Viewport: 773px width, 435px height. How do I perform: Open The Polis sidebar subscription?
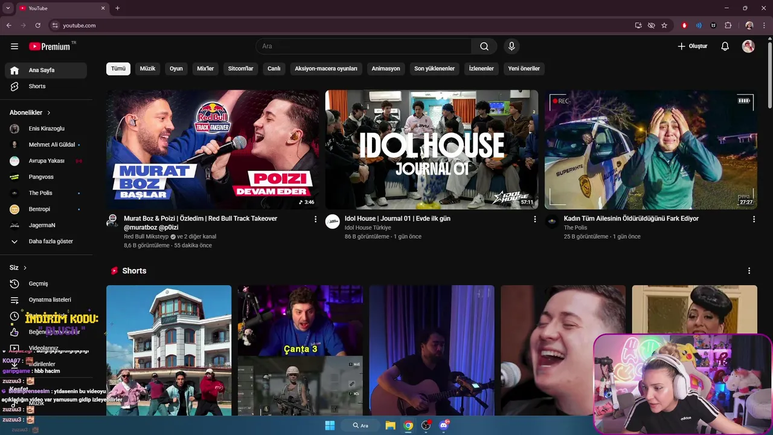click(x=46, y=193)
